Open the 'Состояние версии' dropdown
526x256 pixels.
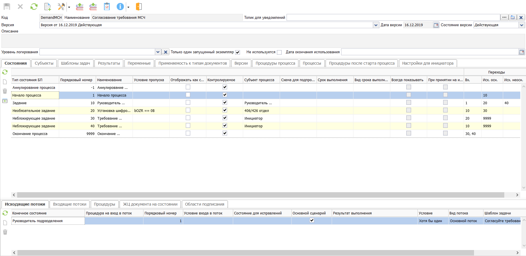(521, 25)
